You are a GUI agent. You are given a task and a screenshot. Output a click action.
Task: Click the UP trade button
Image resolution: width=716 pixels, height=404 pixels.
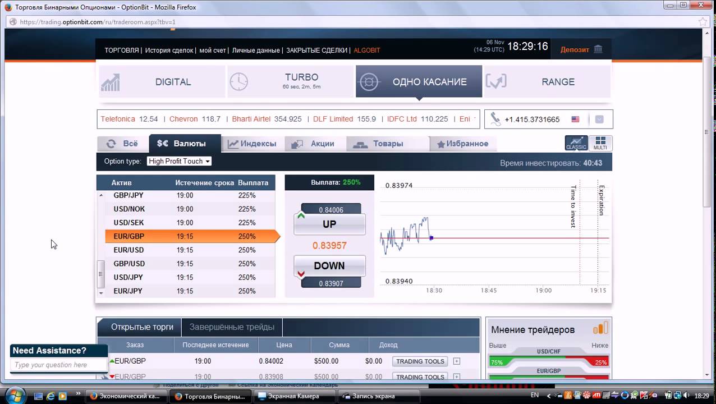tap(329, 224)
